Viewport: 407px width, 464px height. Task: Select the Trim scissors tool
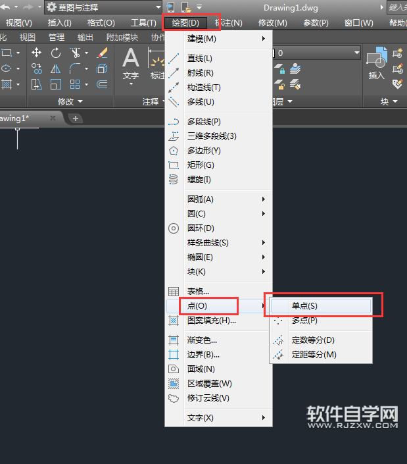75,53
